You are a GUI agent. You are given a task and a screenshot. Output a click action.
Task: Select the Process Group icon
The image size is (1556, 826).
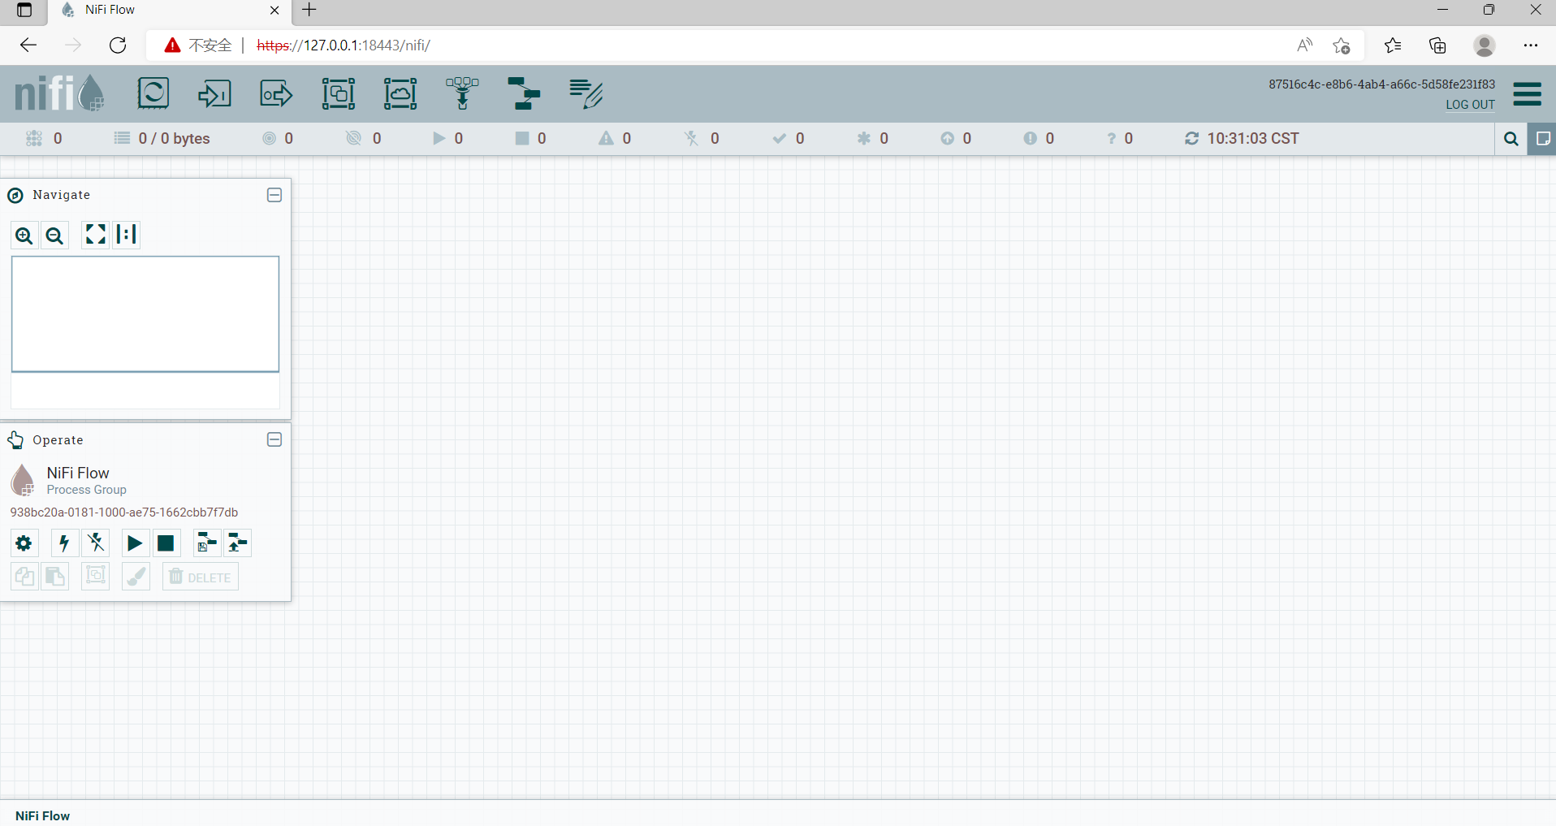click(338, 94)
